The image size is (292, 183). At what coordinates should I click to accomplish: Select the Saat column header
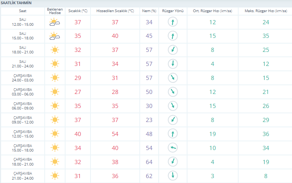pos(23,11)
